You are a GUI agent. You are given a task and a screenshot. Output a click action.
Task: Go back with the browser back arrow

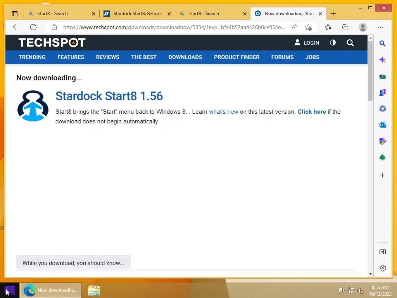pyautogui.click(x=16, y=27)
